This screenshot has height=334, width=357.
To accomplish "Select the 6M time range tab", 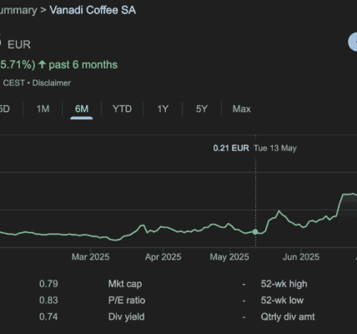I will (x=82, y=109).
